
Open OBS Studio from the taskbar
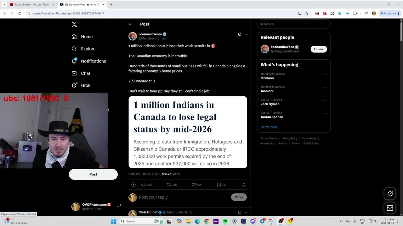pyautogui.click(x=281, y=221)
